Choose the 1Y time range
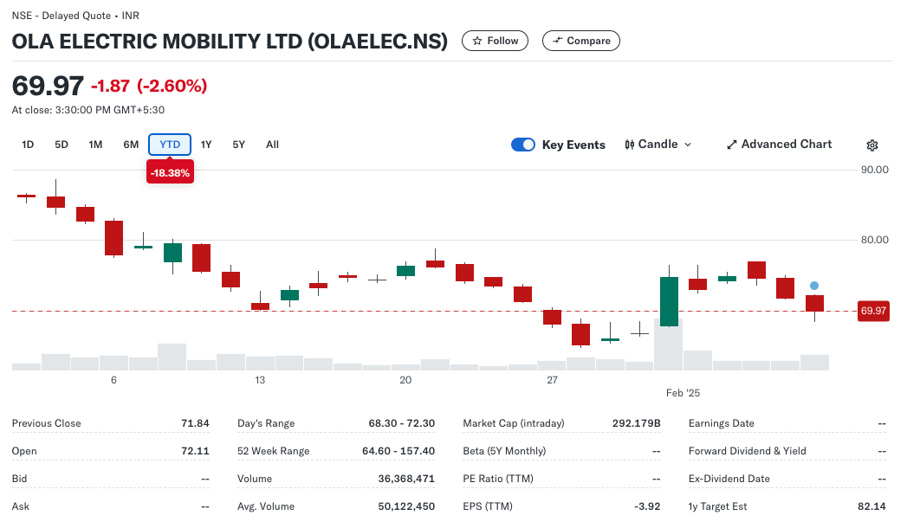The width and height of the screenshot is (907, 528). 206,145
